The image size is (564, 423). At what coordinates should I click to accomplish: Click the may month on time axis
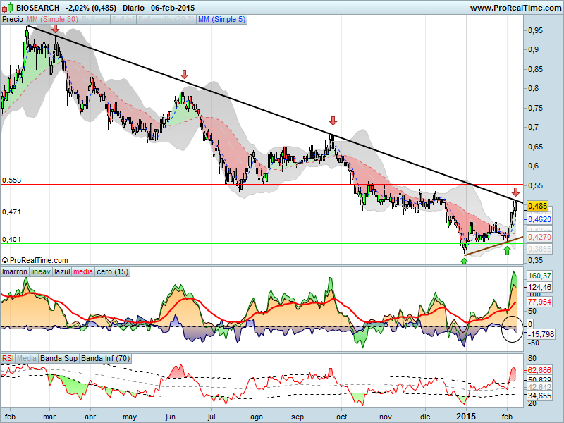[x=130, y=417]
